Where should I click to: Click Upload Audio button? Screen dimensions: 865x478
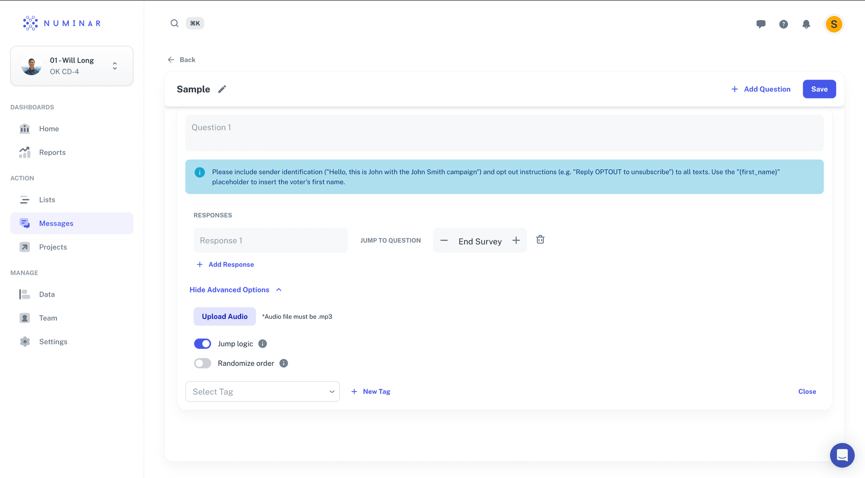224,316
